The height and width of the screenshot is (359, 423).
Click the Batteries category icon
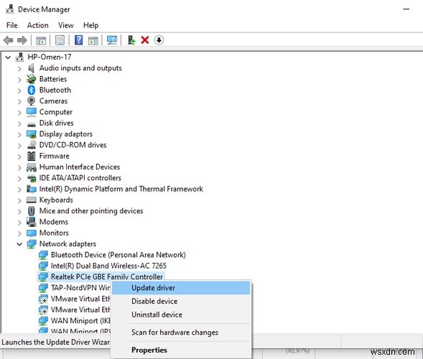pyautogui.click(x=32, y=79)
